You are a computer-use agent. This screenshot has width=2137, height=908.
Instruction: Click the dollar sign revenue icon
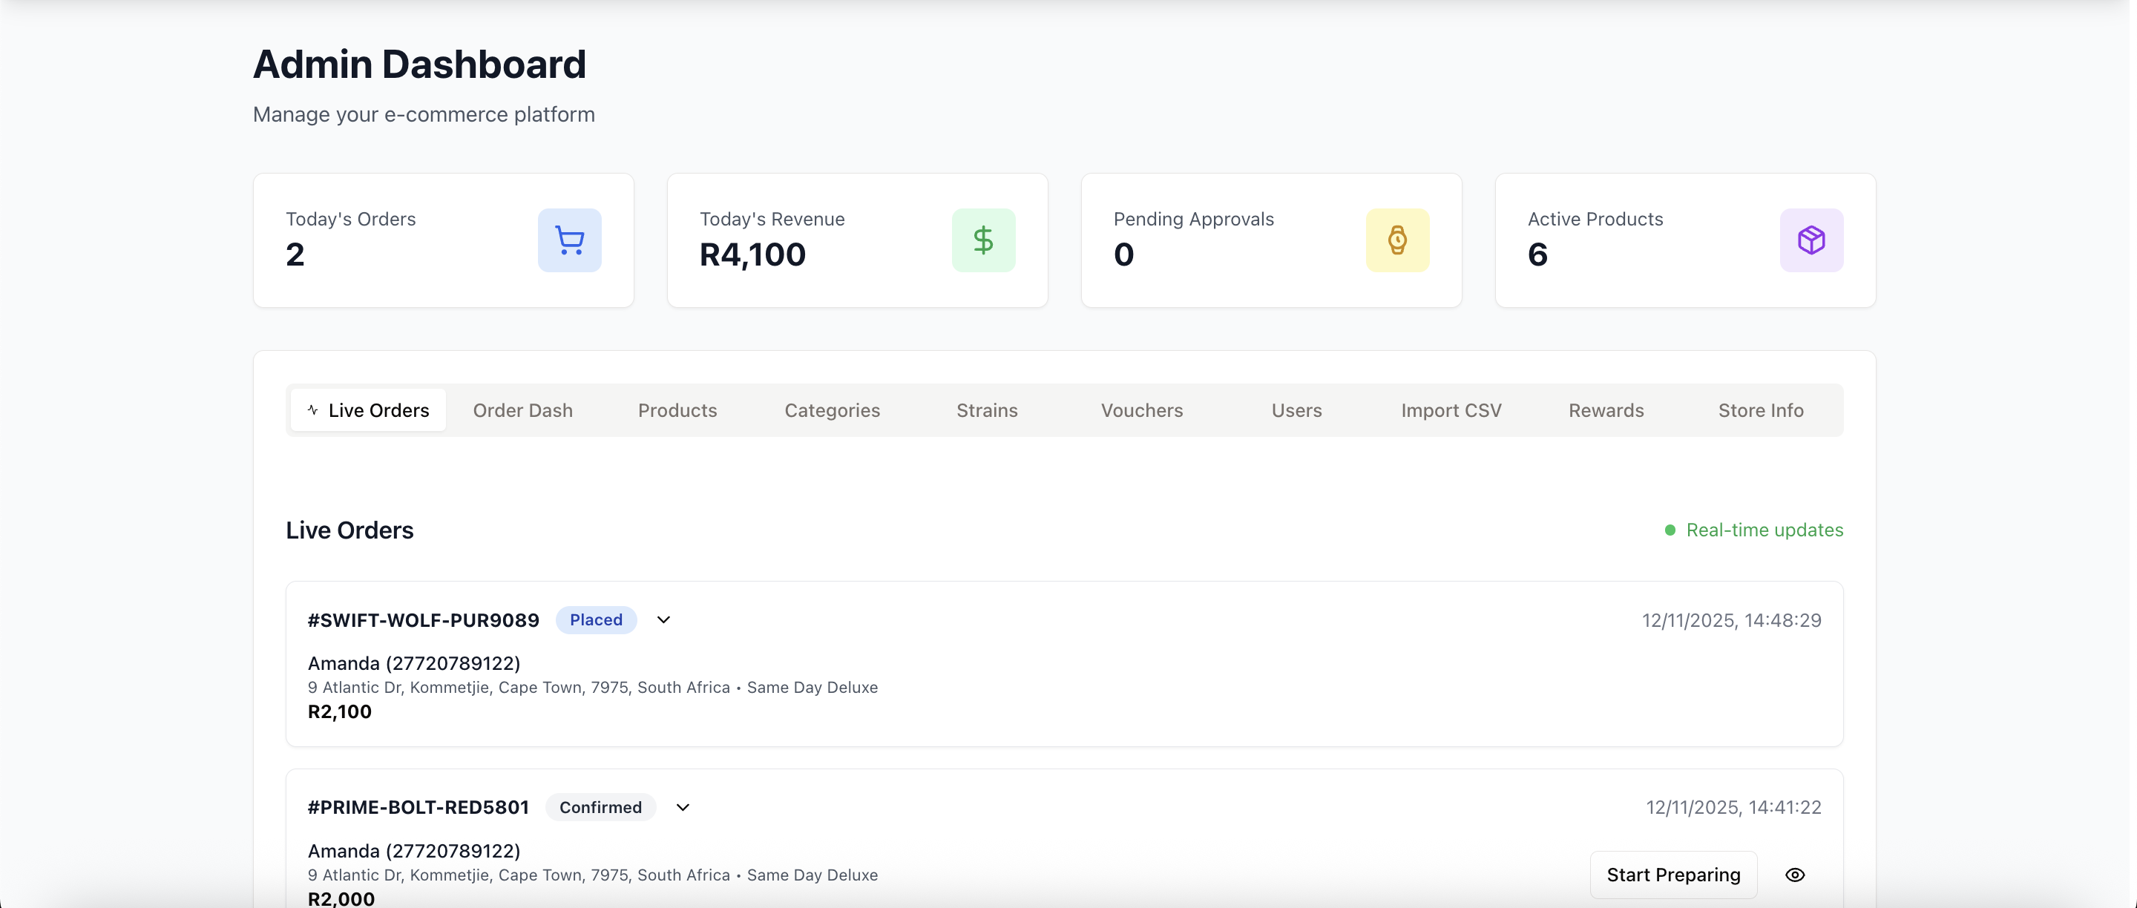pos(983,240)
